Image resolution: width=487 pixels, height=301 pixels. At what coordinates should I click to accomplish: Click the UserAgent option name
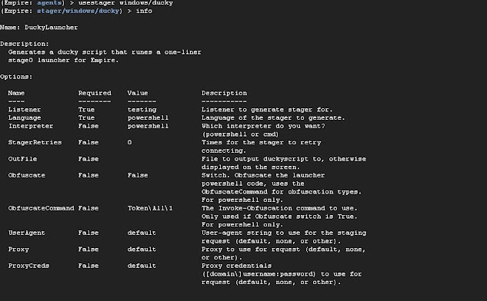pos(26,233)
